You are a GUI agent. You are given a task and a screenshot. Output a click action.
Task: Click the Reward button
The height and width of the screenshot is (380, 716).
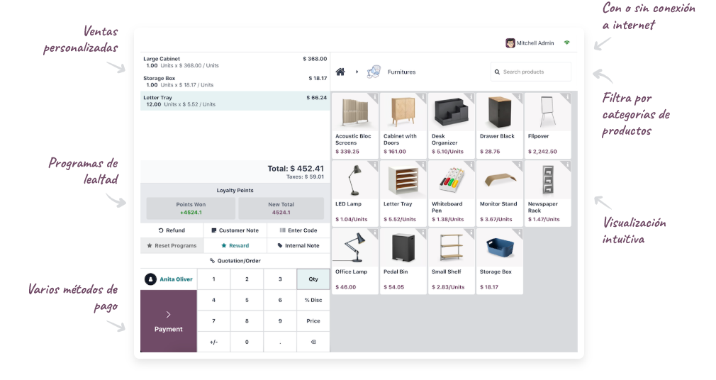[x=235, y=245]
